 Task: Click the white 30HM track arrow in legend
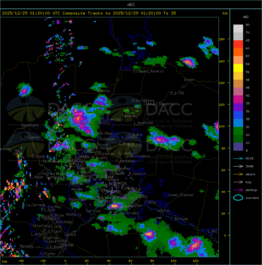(x=238, y=166)
